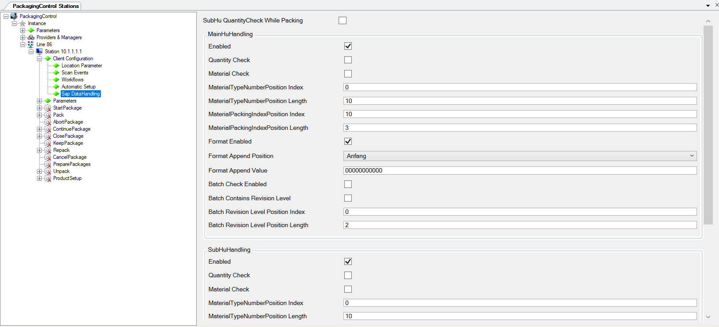Click the green diamond icon next to Workflows
The image size is (719, 327).
click(x=56, y=80)
